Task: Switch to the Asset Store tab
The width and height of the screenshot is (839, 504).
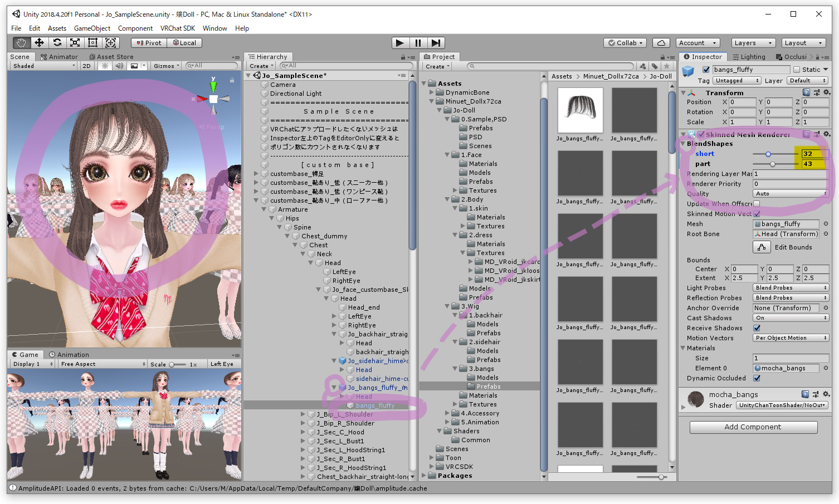Action: 111,57
